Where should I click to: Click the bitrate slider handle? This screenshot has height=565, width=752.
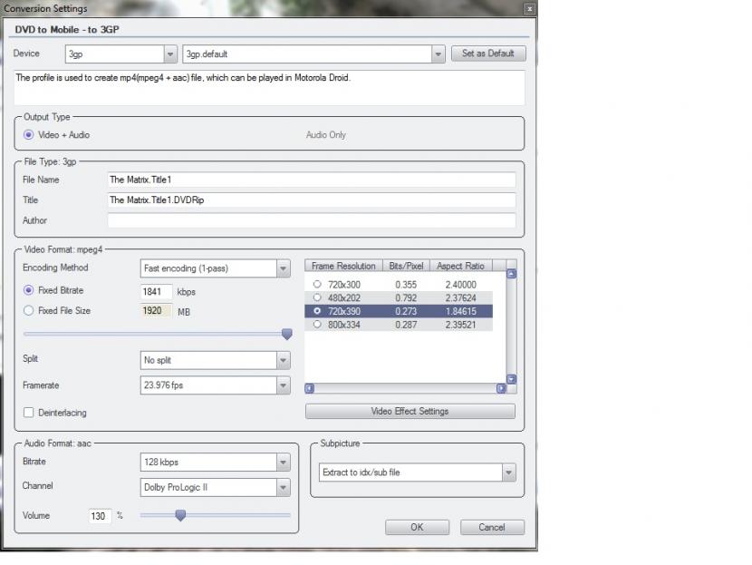click(x=287, y=334)
